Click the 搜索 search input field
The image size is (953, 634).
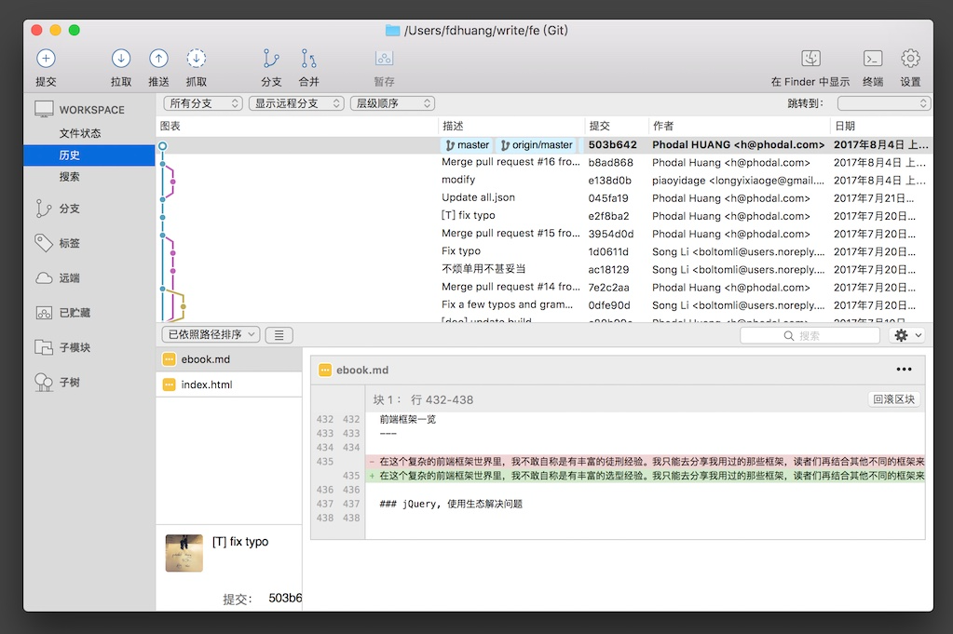(810, 335)
